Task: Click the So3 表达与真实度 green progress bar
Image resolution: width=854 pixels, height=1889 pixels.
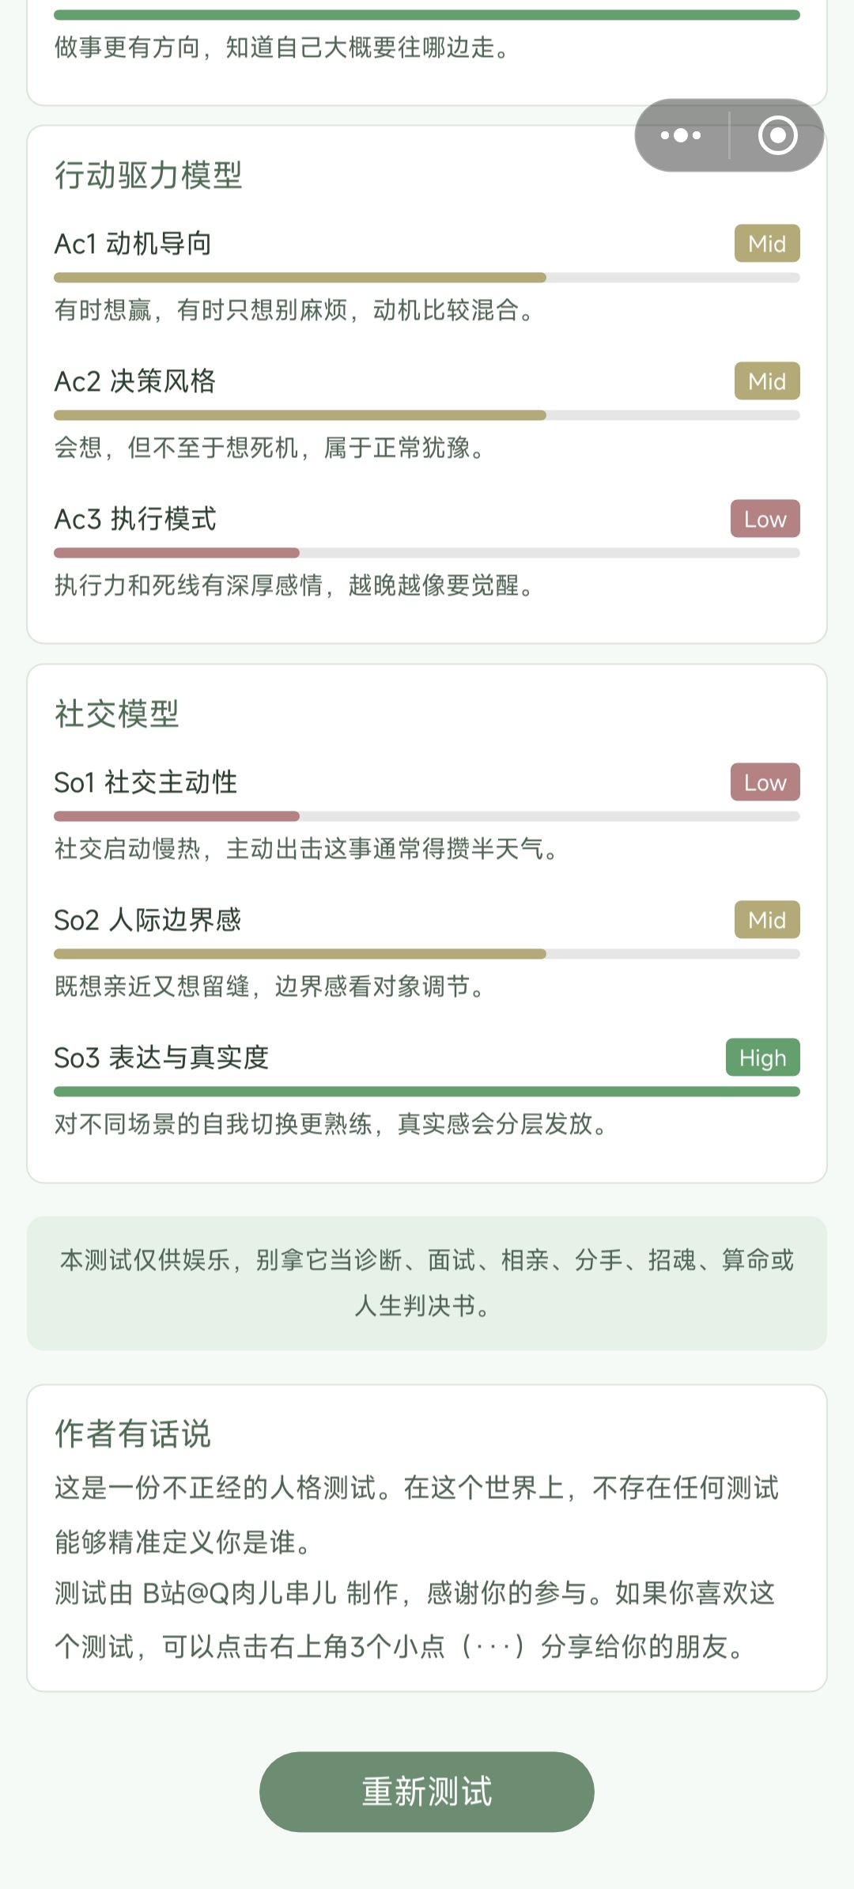Action: pos(427,1092)
